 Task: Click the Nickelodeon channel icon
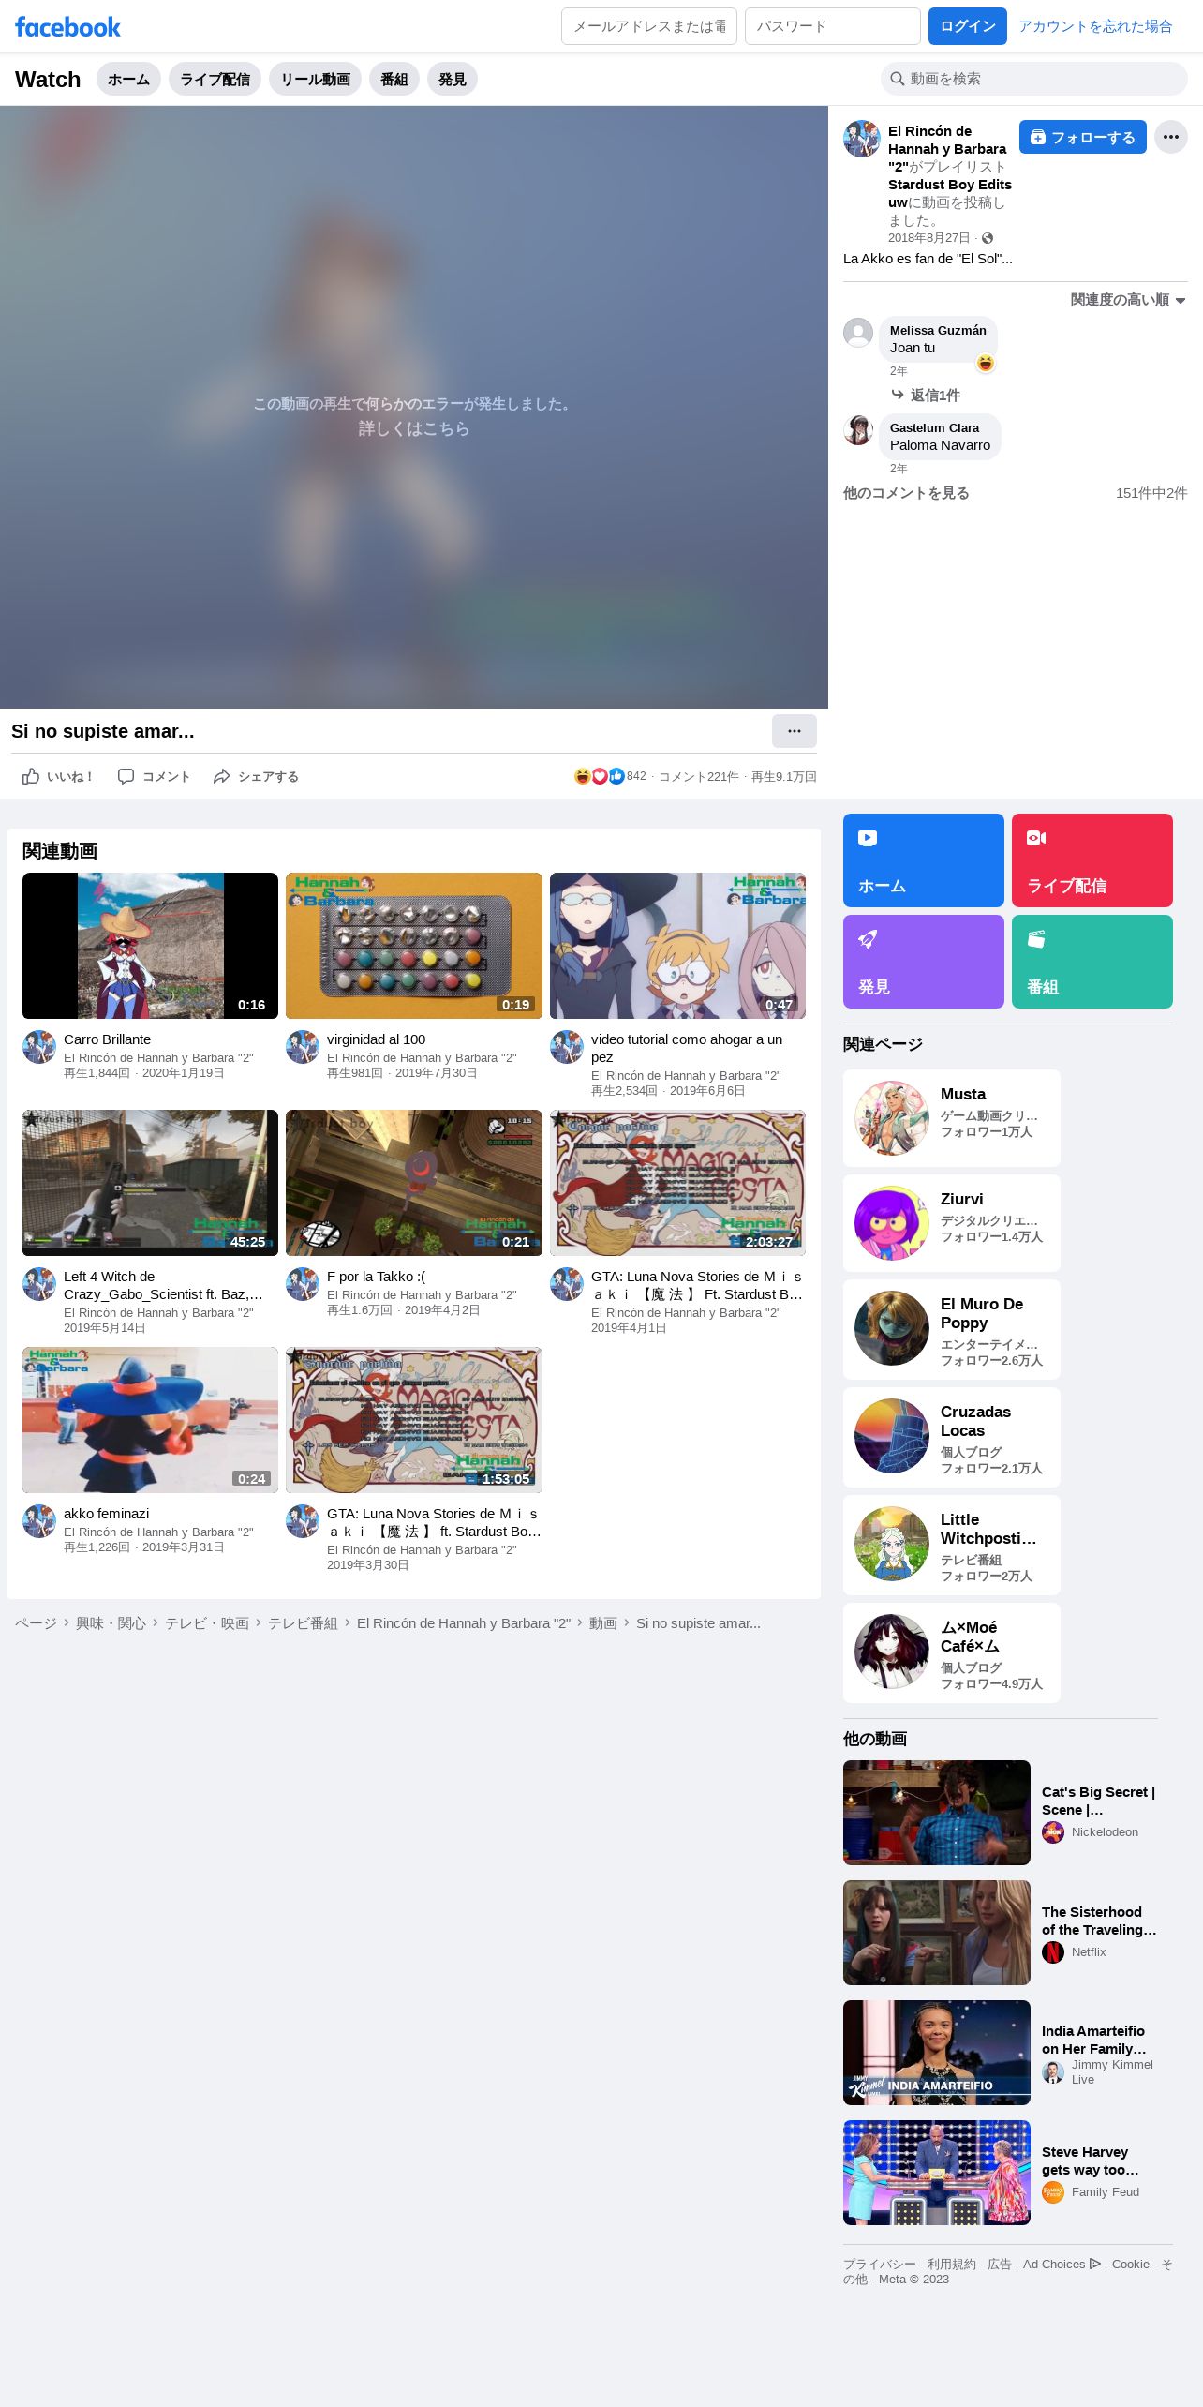click(x=1053, y=1831)
